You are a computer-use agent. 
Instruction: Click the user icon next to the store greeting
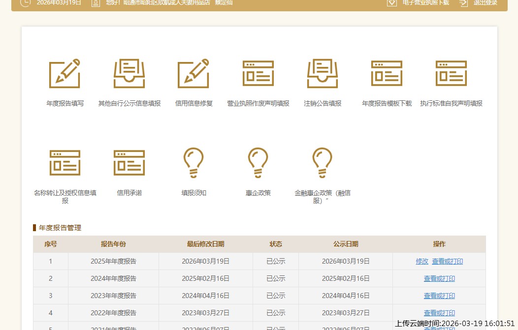click(x=96, y=3)
